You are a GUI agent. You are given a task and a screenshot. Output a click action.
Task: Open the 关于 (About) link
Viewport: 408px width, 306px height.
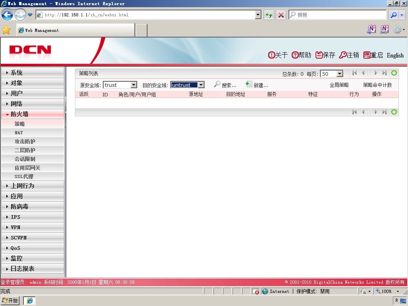pos(278,55)
